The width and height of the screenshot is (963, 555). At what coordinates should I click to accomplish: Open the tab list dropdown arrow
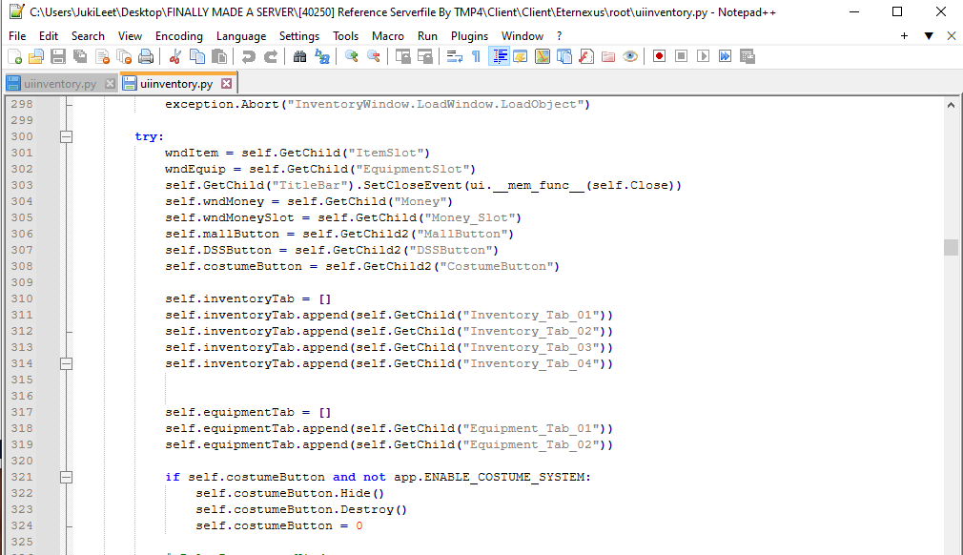(x=928, y=34)
